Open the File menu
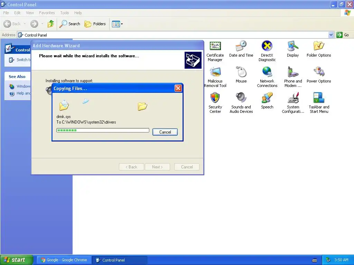The width and height of the screenshot is (354, 265). tap(6, 13)
